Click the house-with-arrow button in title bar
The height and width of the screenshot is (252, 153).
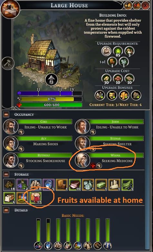point(128,5)
